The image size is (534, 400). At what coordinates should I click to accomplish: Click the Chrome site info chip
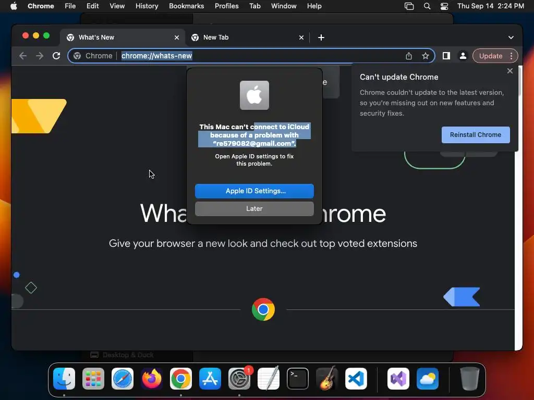93,56
